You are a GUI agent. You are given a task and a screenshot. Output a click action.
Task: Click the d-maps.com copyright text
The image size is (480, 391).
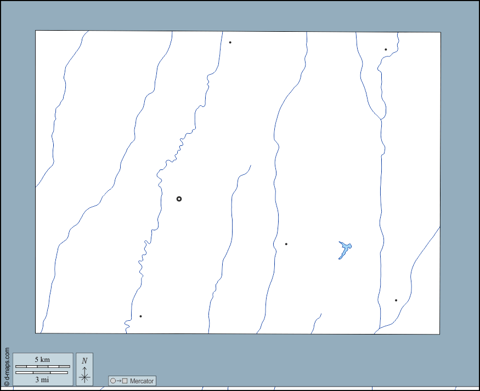pyautogui.click(x=7, y=366)
